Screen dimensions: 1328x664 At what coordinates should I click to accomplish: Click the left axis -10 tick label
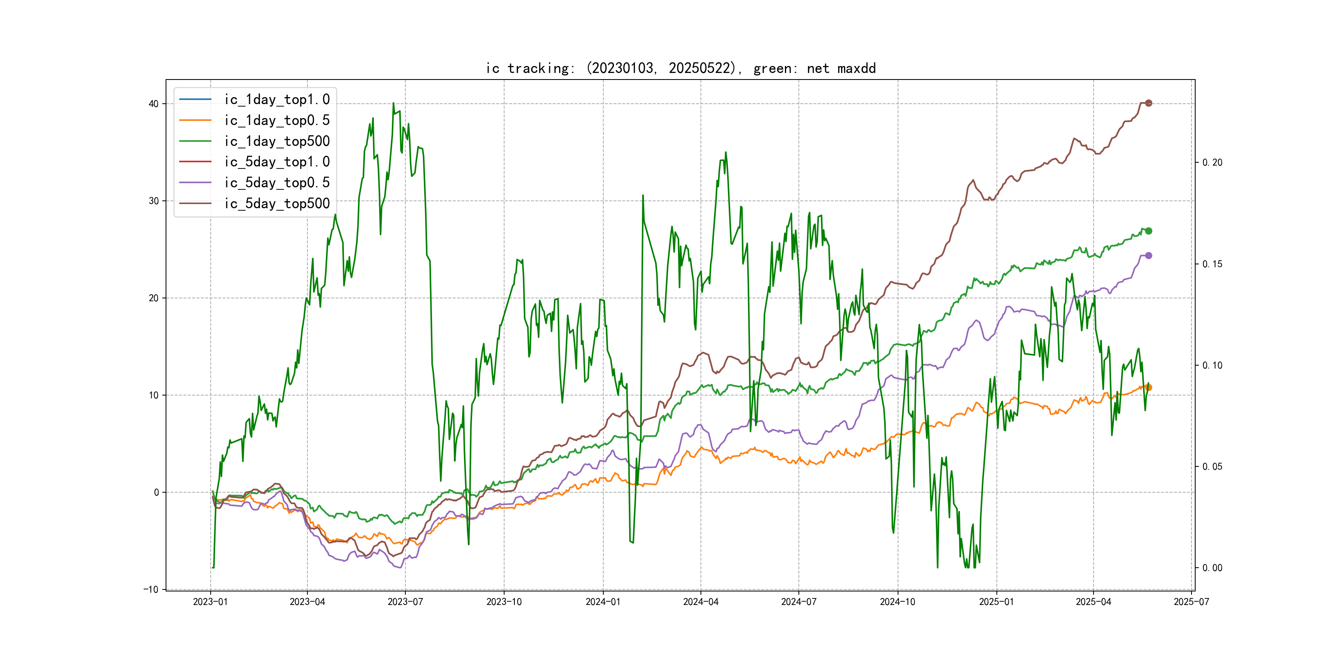point(151,590)
